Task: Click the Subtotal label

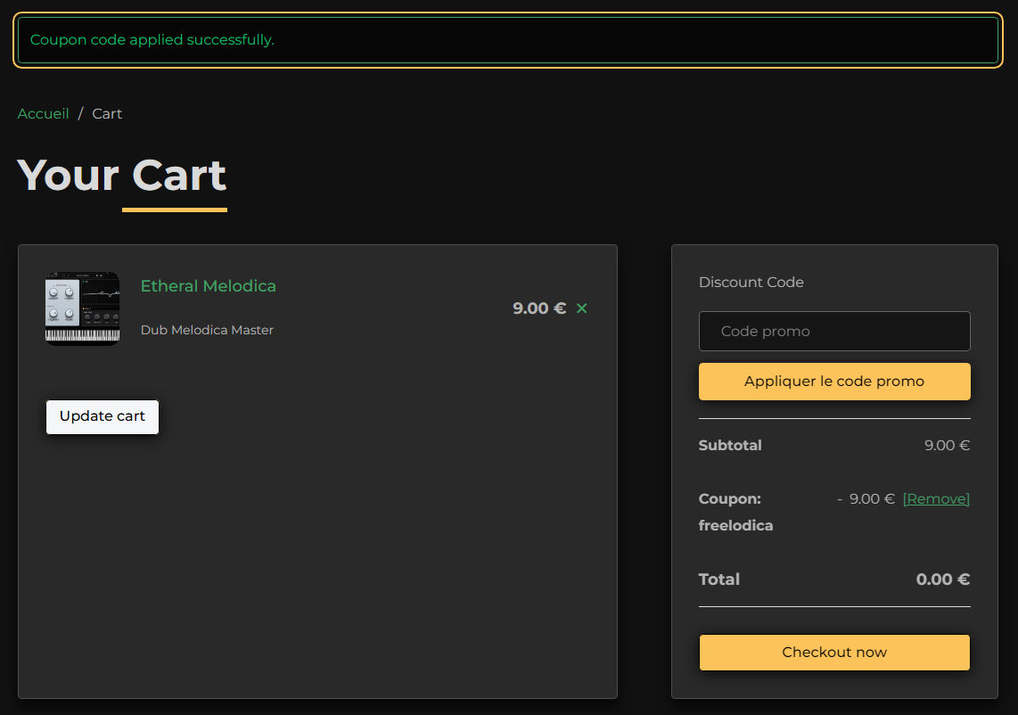Action: (x=730, y=445)
